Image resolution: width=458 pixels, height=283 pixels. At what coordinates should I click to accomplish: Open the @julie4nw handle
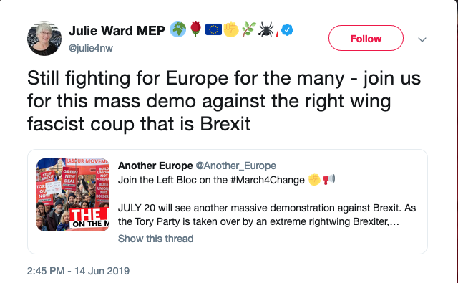point(91,48)
